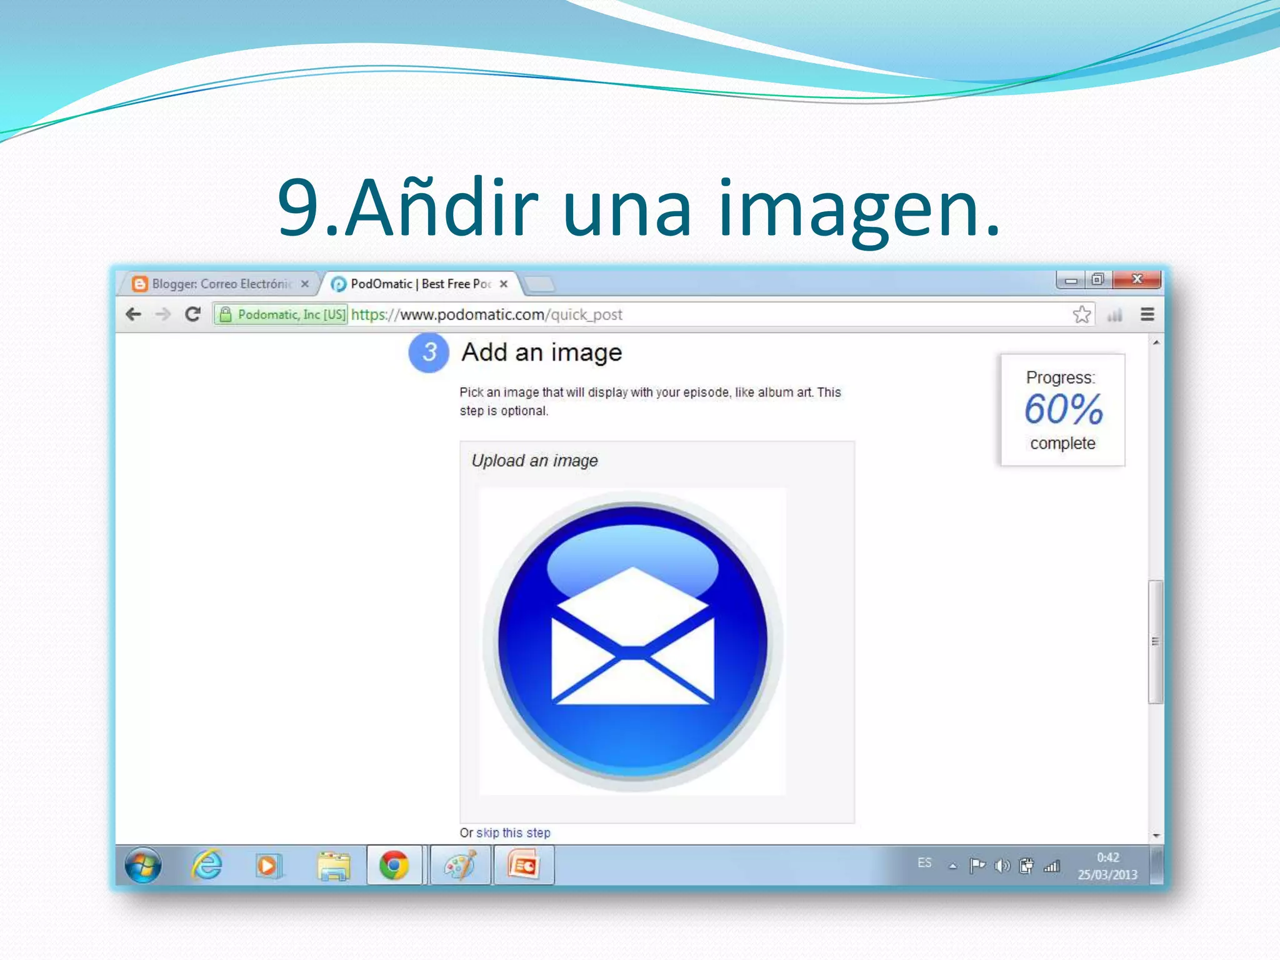1280x960 pixels.
Task: Minimize the Chrome window
Action: [x=1071, y=280]
